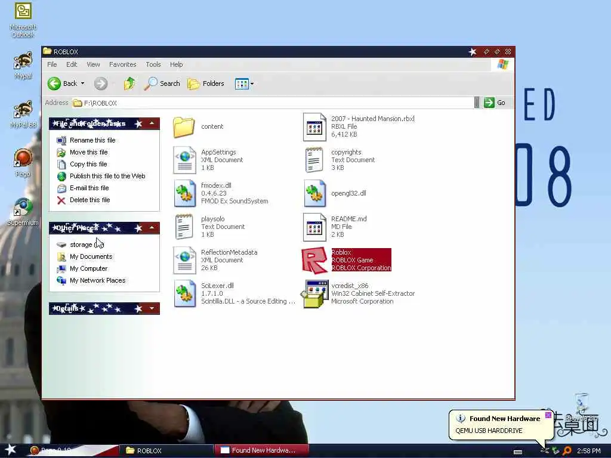Click Delete this file
This screenshot has width=611, height=458.
click(84, 200)
